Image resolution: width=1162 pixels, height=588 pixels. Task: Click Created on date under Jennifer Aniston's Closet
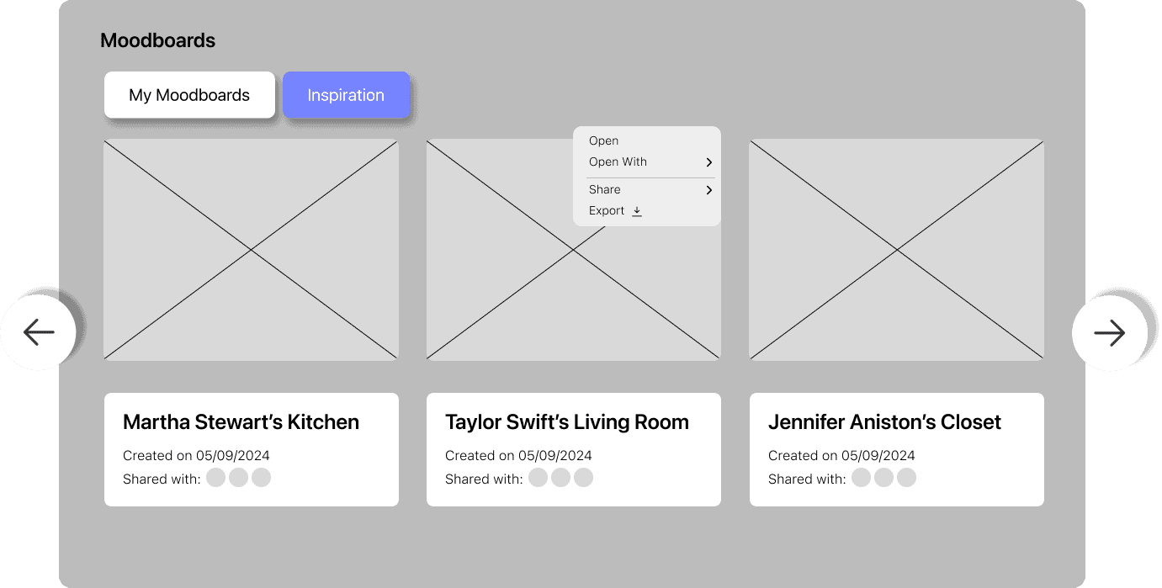pyautogui.click(x=841, y=456)
